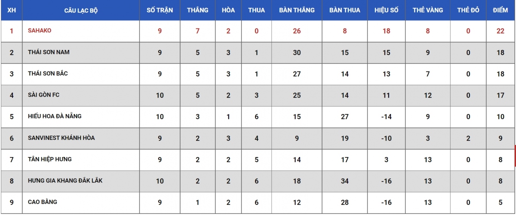Open SÀI GÒN FC club entry
The image size is (516, 216).
[x=43, y=95]
